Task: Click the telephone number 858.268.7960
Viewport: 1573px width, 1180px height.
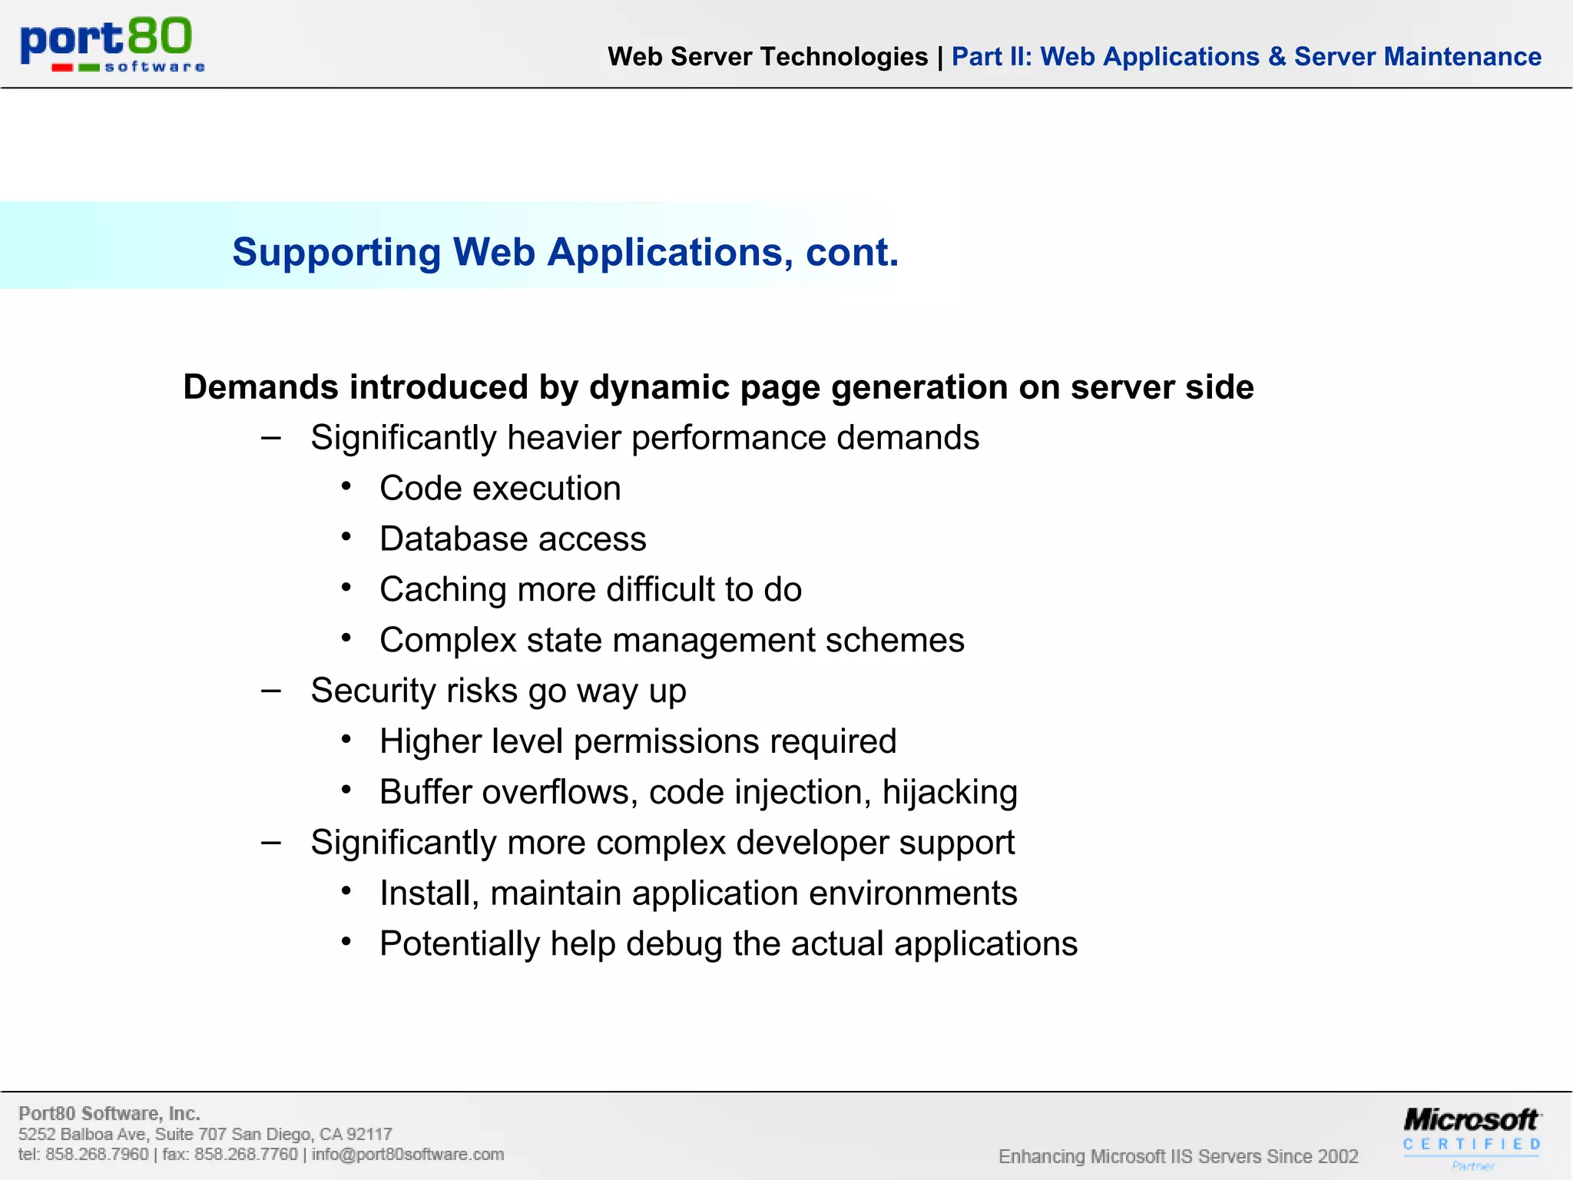Action: point(97,1155)
